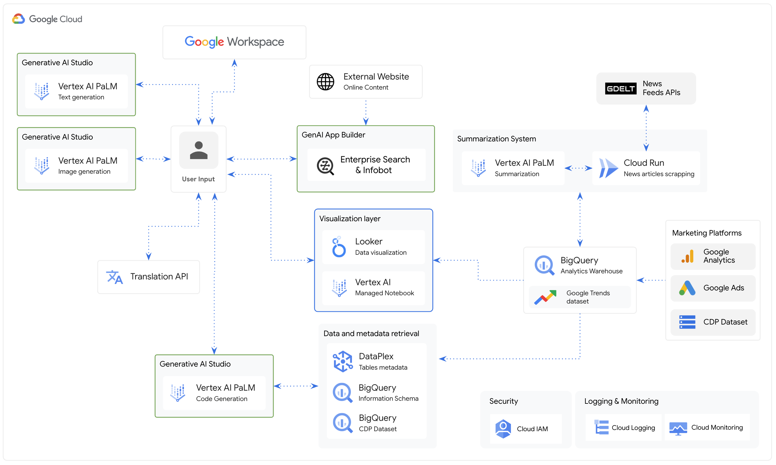Viewport: 776px width, 465px height.
Task: Click the 'Data visualization' label
Action: tap(381, 253)
